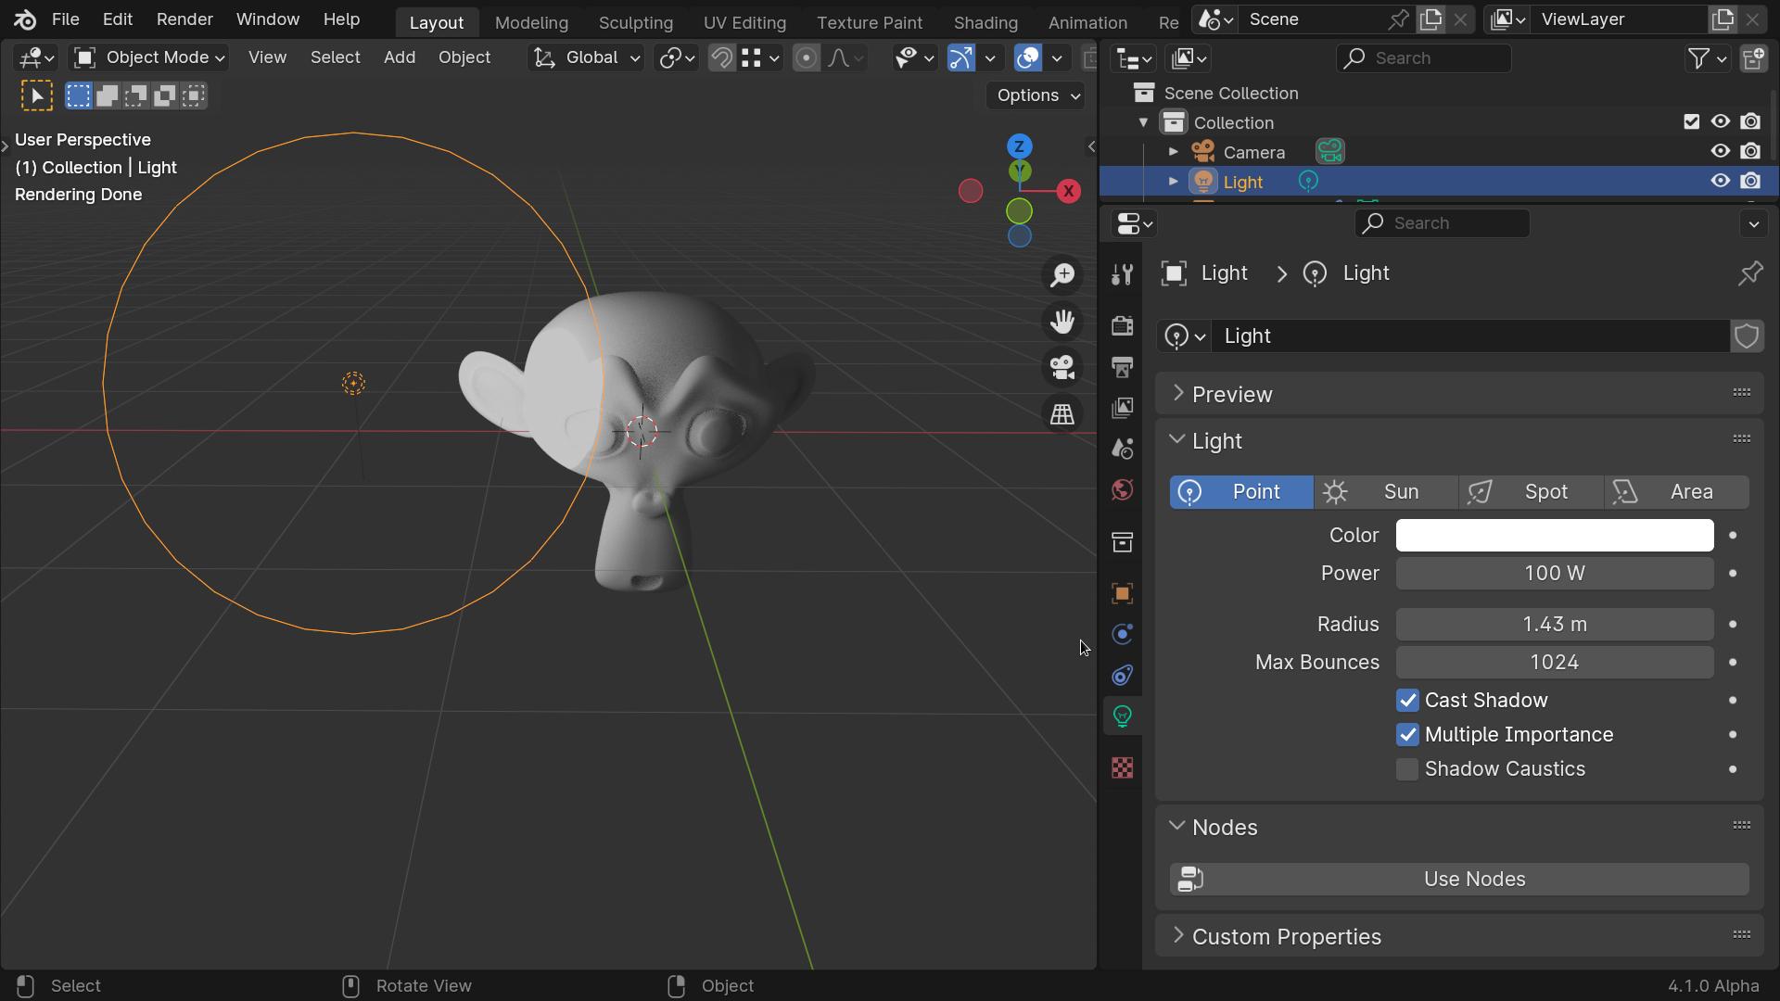Select the Tweak tool icon
Screen dimensions: 1780x1001
(37, 95)
